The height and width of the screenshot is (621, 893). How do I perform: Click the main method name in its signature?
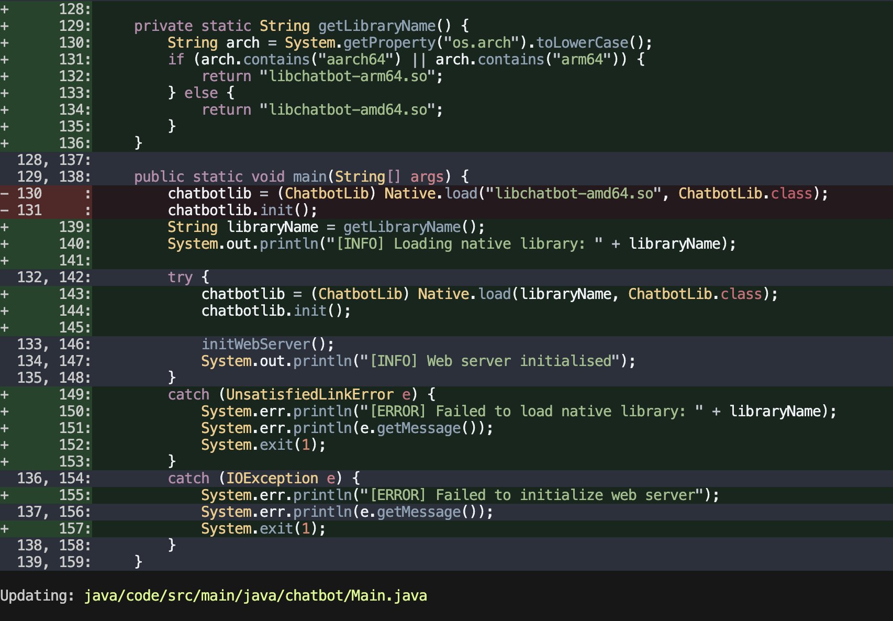click(309, 177)
